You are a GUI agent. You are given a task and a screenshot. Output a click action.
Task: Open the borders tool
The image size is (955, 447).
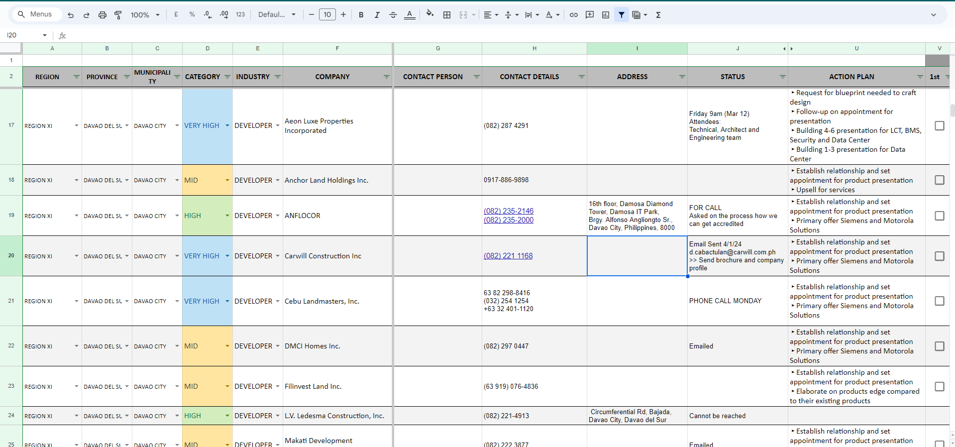[x=447, y=15]
